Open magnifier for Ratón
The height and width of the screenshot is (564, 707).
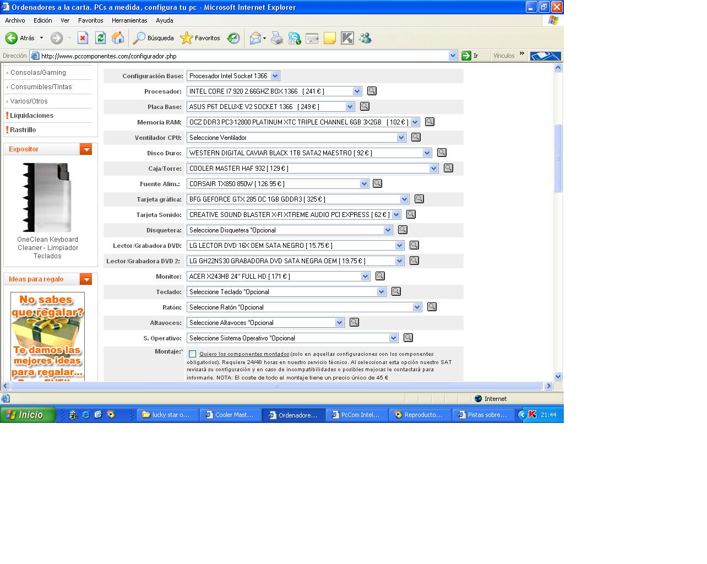[432, 307]
